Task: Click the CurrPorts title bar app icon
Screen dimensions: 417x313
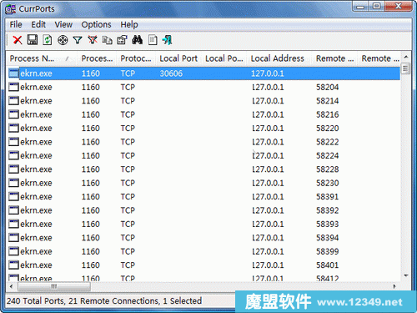Action: (10, 9)
